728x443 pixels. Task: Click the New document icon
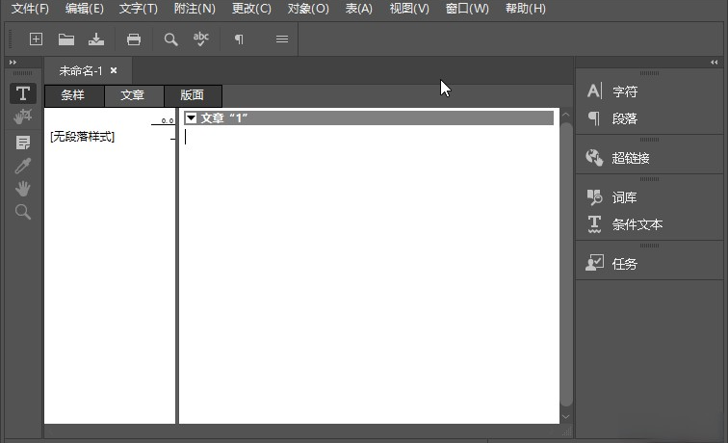36,39
